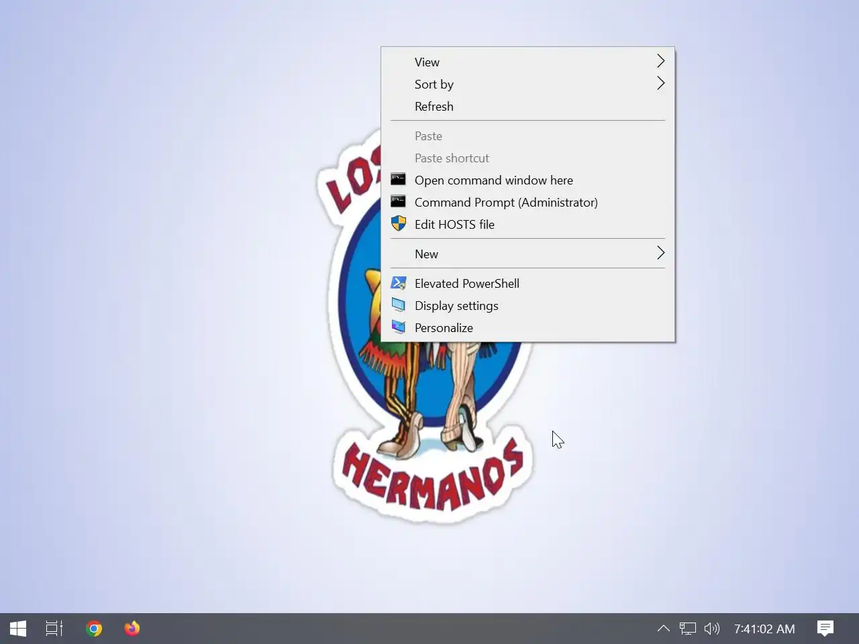859x644 pixels.
Task: Click the icon beside Personalize
Action: coord(399,327)
